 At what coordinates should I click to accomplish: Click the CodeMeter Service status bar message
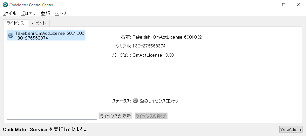(44, 129)
